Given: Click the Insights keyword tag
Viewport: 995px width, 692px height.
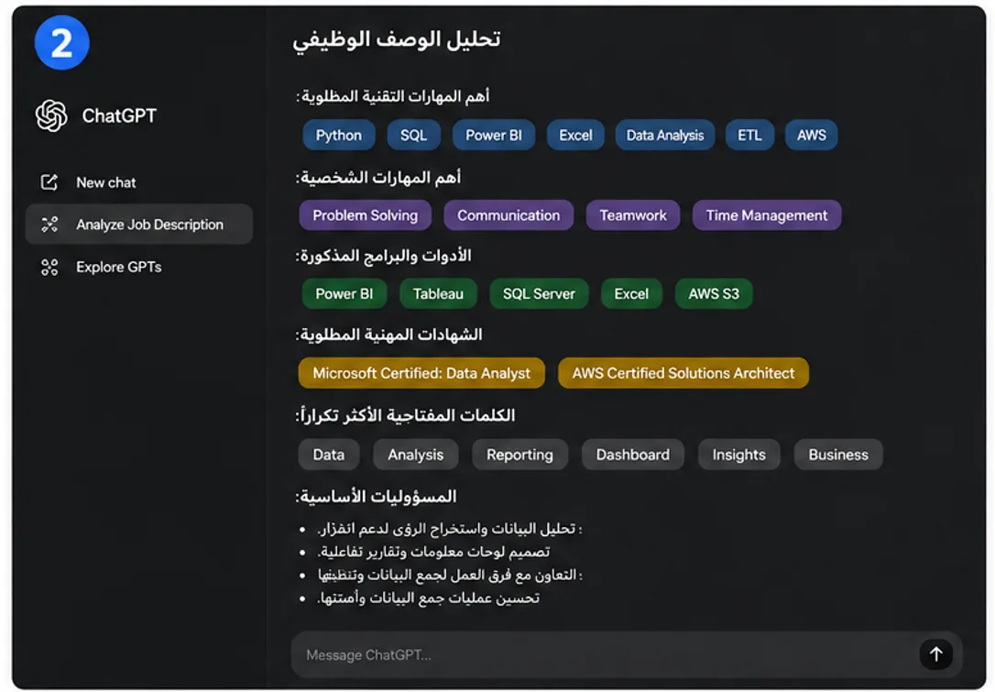Looking at the screenshot, I should pyautogui.click(x=738, y=455).
